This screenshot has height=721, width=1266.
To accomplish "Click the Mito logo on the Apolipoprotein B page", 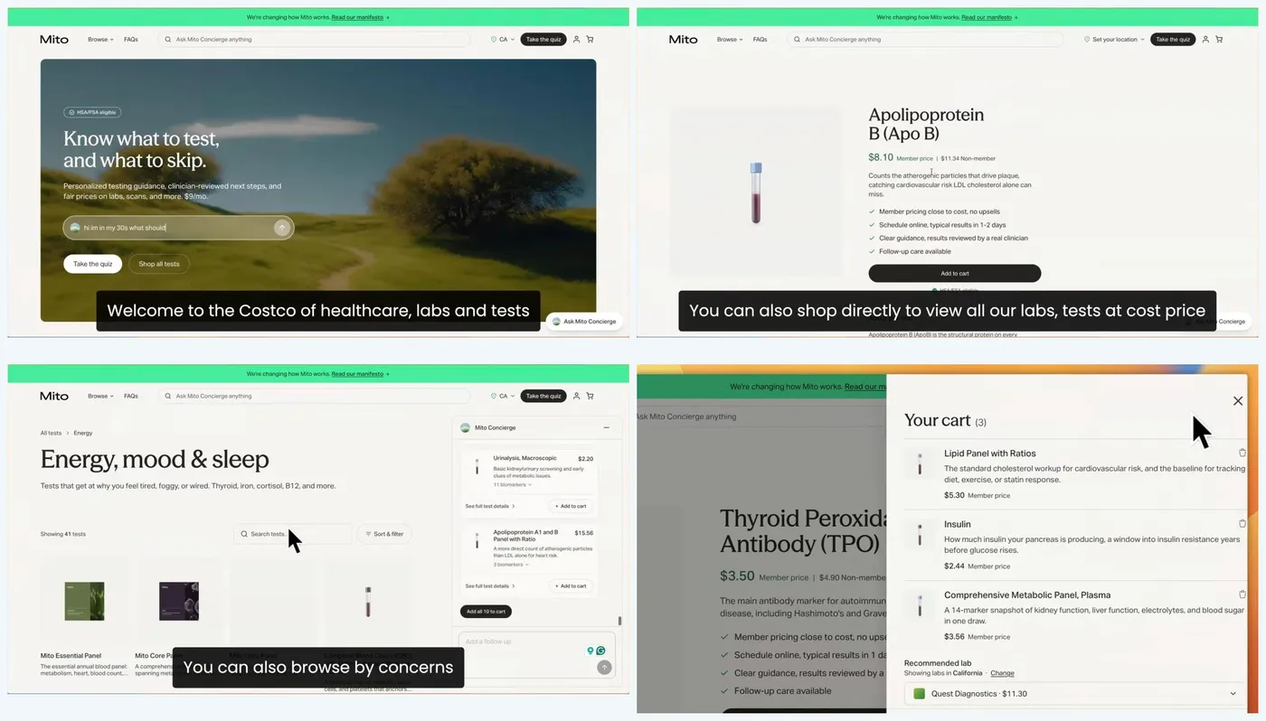I will [683, 40].
